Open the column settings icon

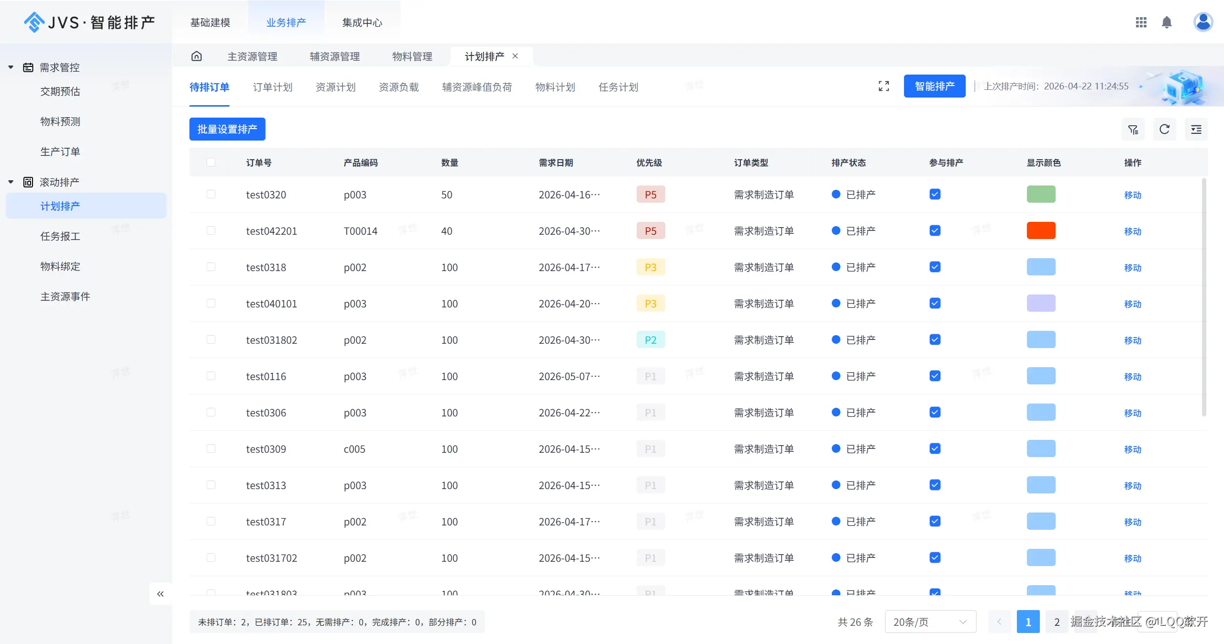(1196, 130)
